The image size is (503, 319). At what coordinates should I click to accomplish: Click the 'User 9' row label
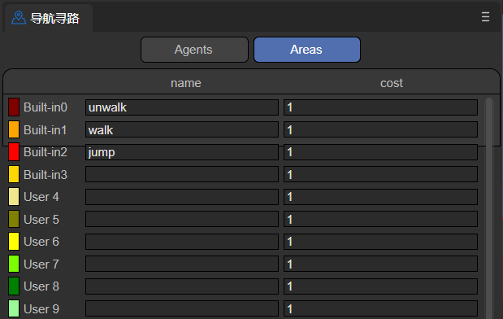pos(41,308)
